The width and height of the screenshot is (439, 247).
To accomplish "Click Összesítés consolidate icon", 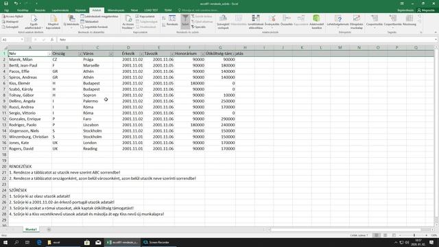I will (x=287, y=21).
